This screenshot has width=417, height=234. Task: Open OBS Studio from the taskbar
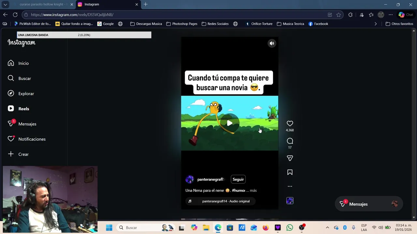pyautogui.click(x=302, y=227)
